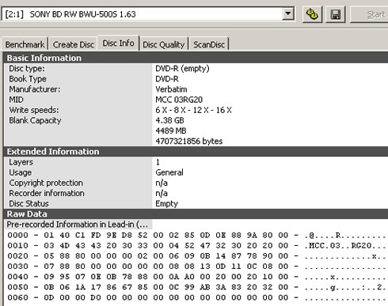The width and height of the screenshot is (388, 306).
Task: Click 'Pre-recorded Information in Lead-in' row
Action: coord(77,225)
